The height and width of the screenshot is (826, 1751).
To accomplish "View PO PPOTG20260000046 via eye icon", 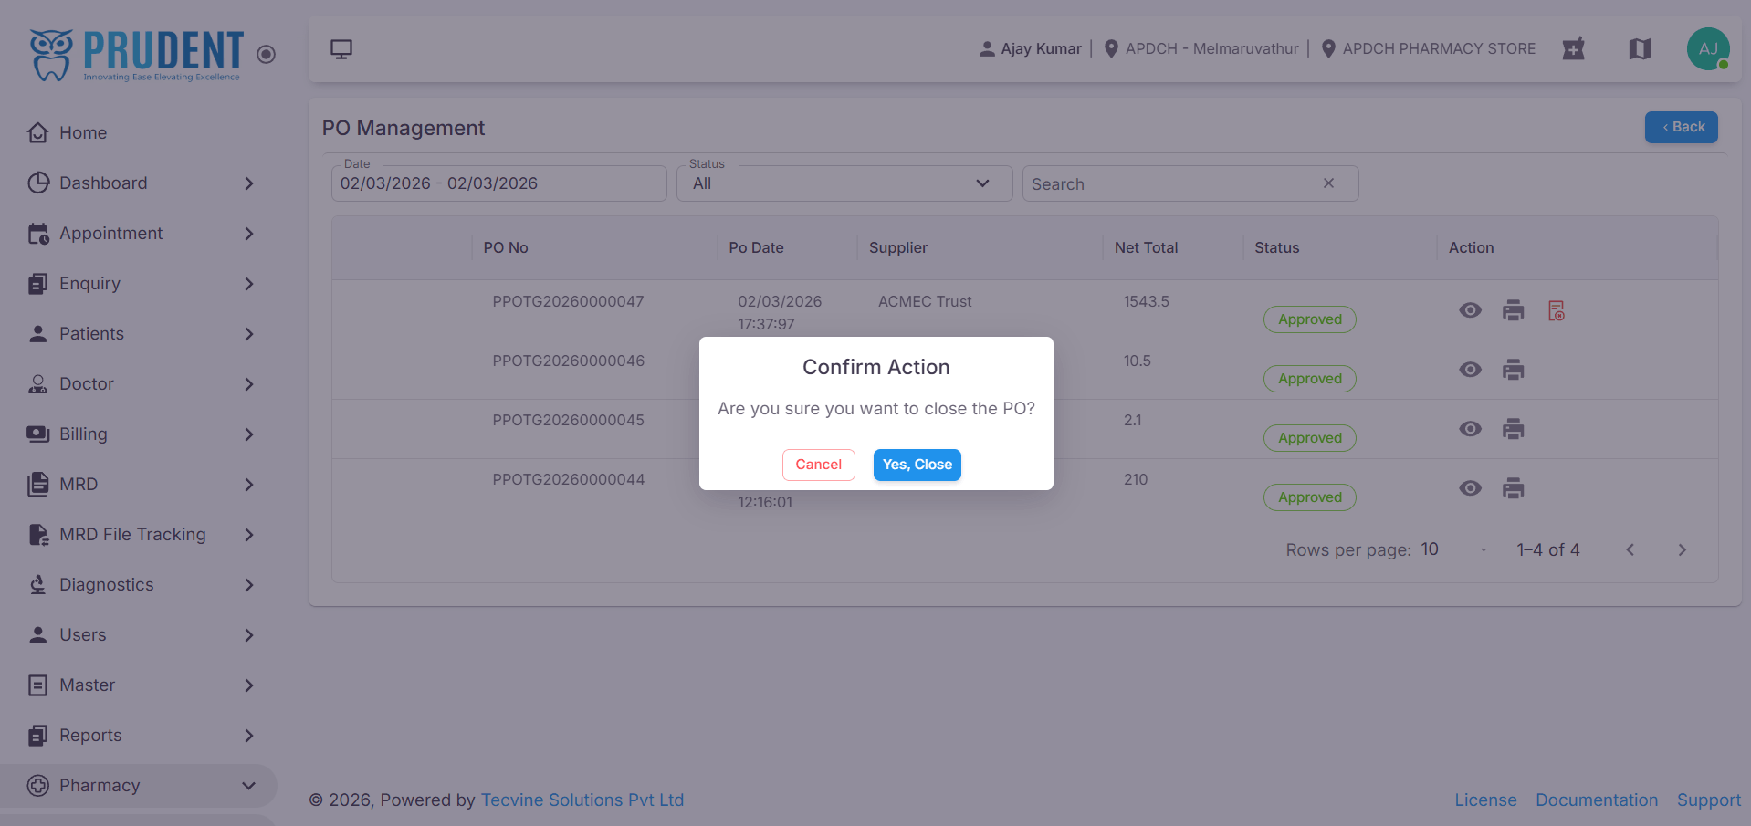I will point(1470,370).
